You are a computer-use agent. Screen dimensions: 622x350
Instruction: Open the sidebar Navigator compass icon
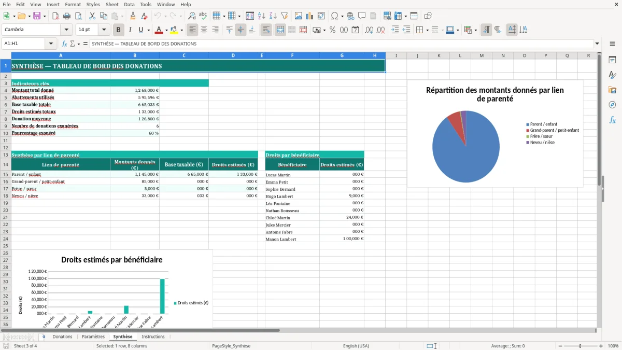tap(612, 105)
